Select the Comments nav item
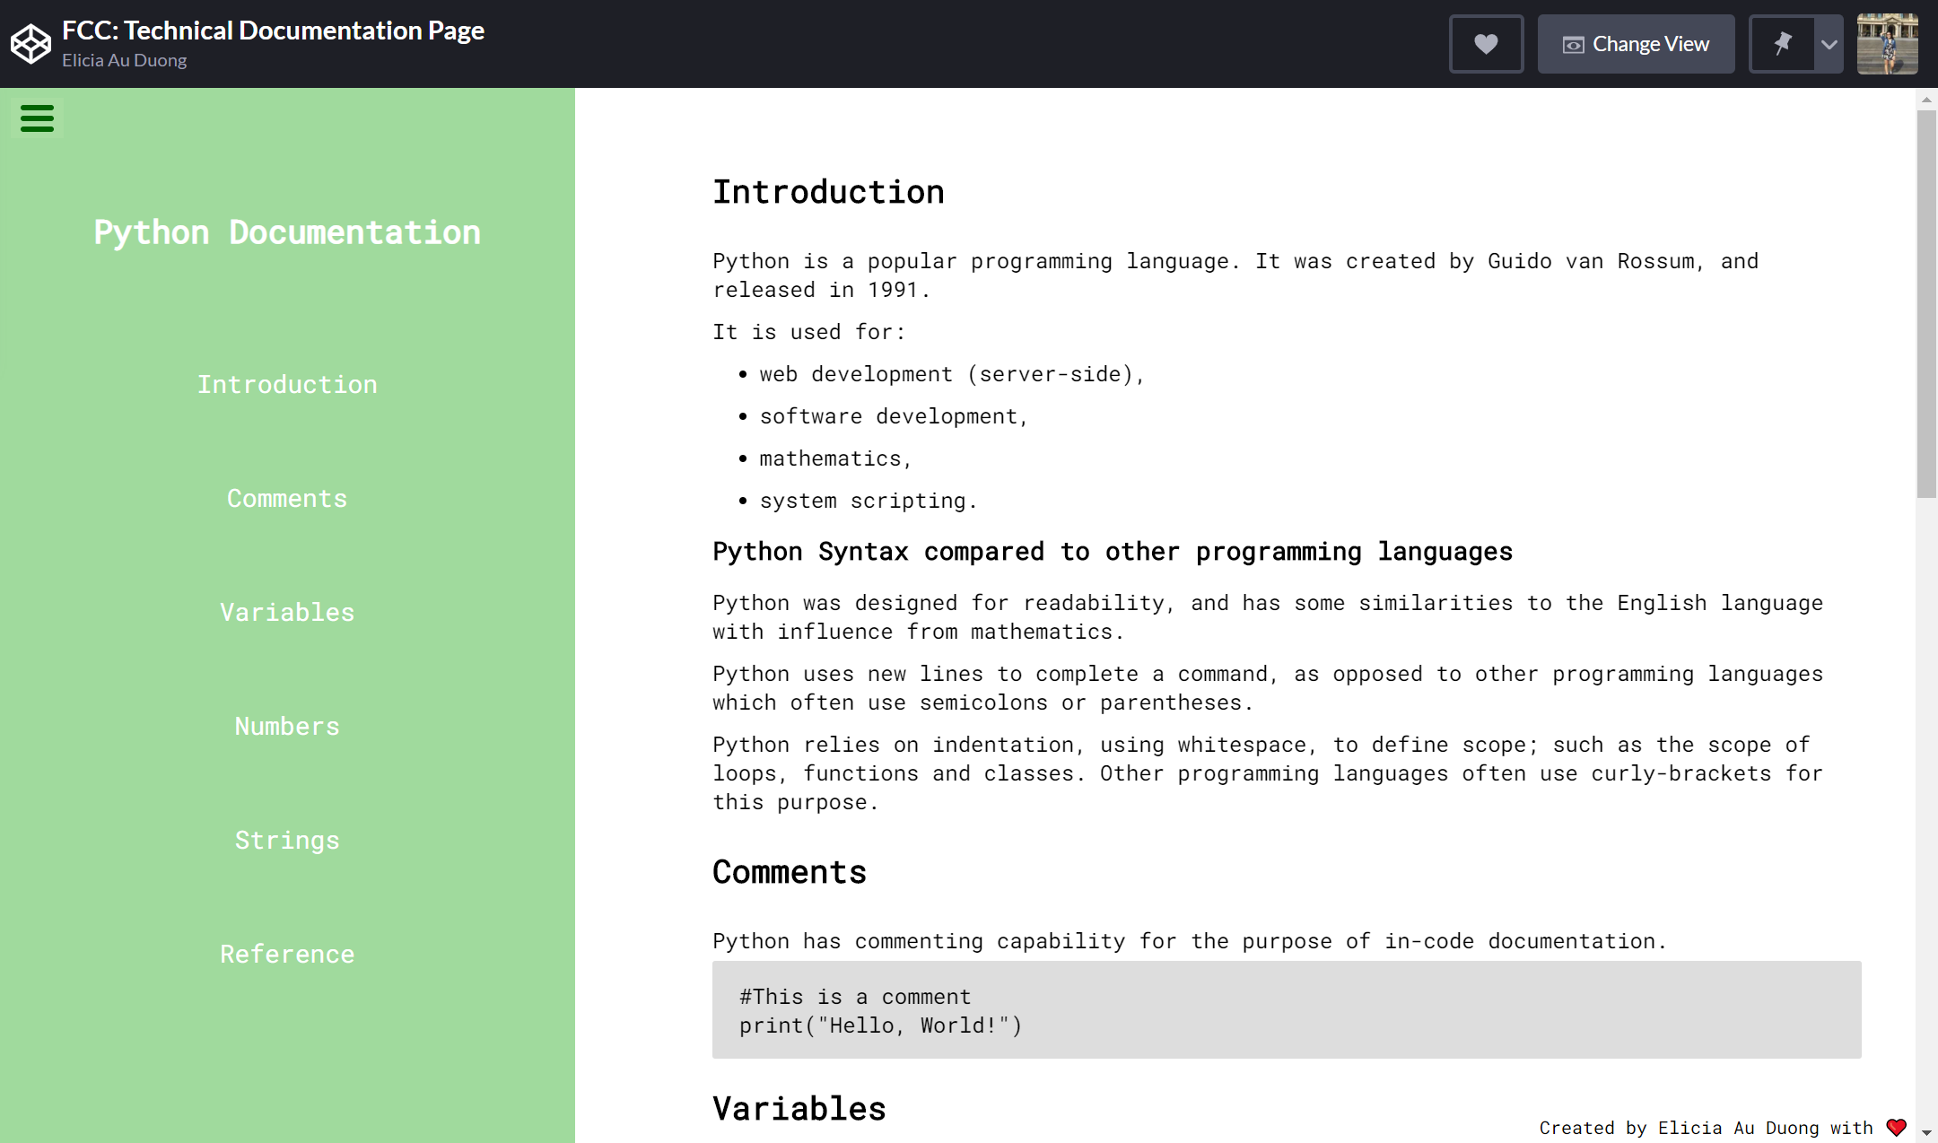Screen dimensions: 1938x1143 pyautogui.click(x=287, y=497)
